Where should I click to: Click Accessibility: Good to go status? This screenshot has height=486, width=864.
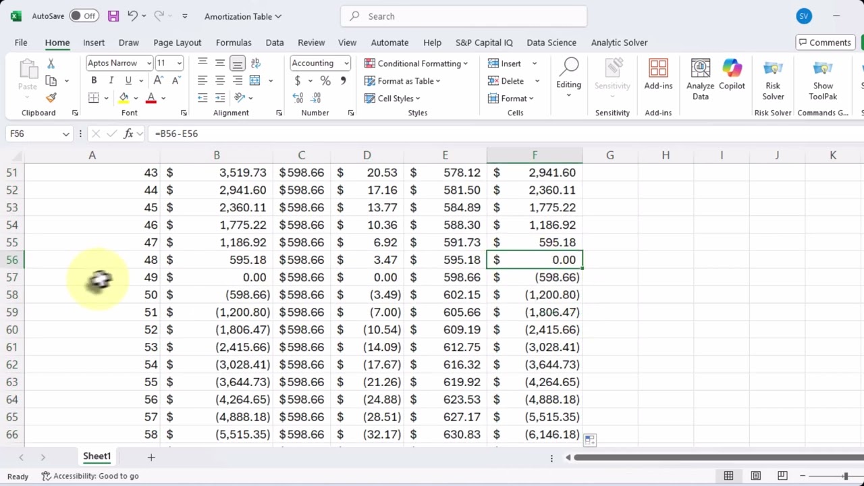coord(90,476)
